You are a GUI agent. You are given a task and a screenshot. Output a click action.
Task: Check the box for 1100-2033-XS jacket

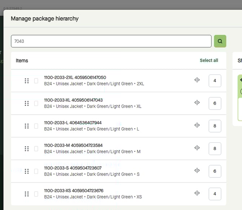coord(36,194)
